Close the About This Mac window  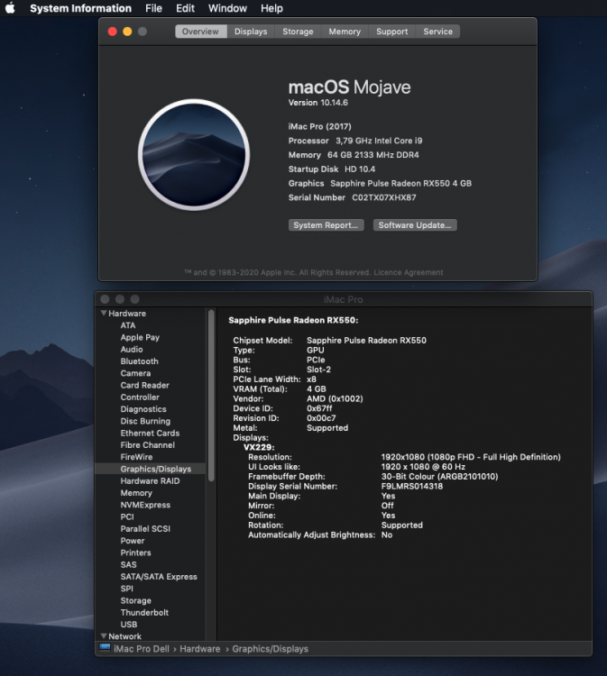[x=112, y=32]
